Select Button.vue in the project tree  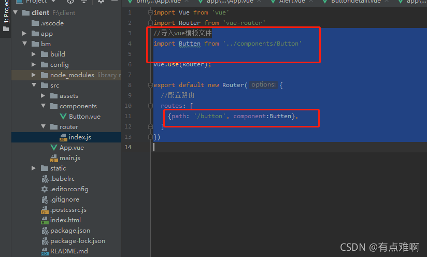(84, 117)
